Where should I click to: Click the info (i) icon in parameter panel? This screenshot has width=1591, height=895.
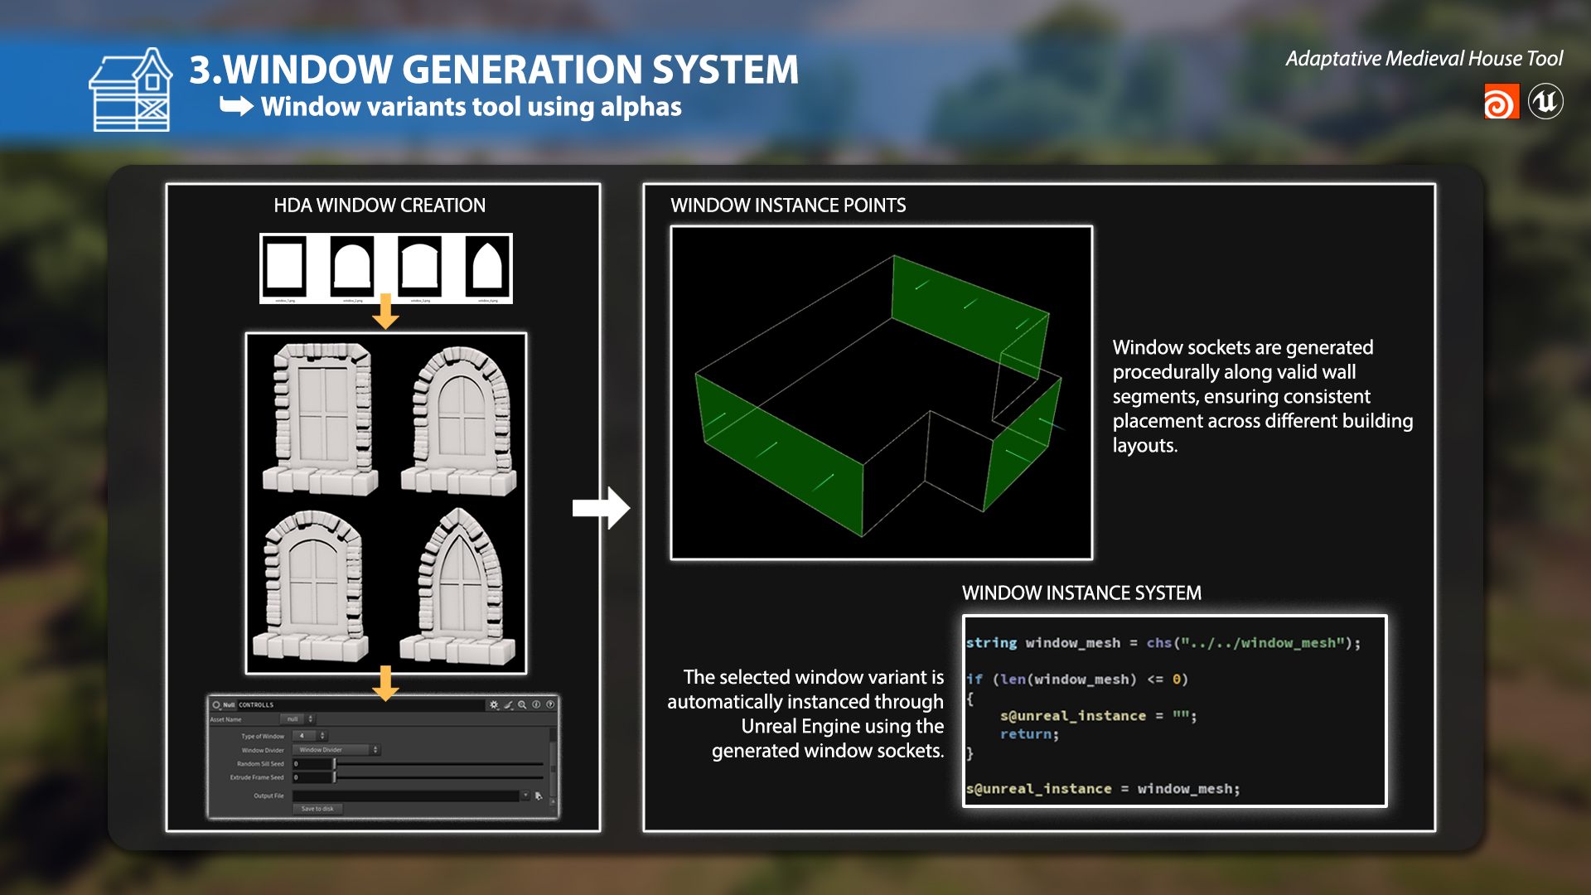[x=536, y=704]
